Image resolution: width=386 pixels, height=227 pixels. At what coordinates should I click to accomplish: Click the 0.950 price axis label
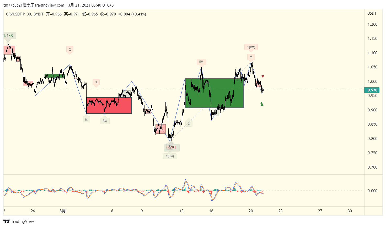click(x=372, y=96)
